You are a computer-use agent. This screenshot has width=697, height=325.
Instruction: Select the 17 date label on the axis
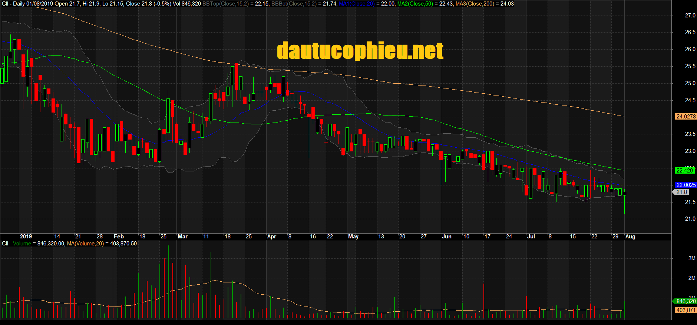click(x=488, y=237)
